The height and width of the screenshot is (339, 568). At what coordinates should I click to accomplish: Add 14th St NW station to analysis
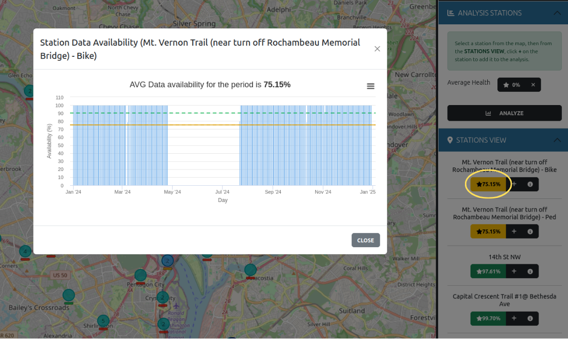[514, 272]
